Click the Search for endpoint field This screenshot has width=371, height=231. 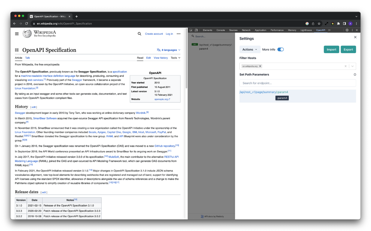tap(298, 83)
